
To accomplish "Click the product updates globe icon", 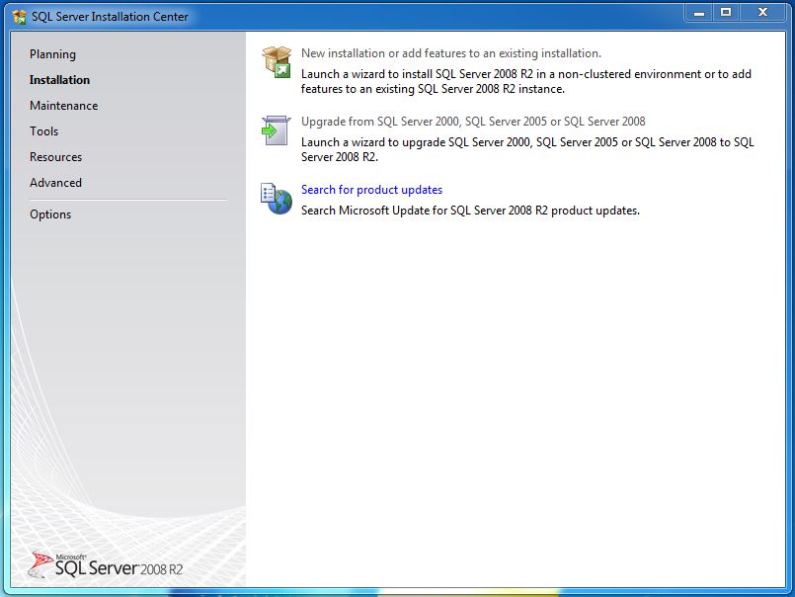I will (277, 199).
